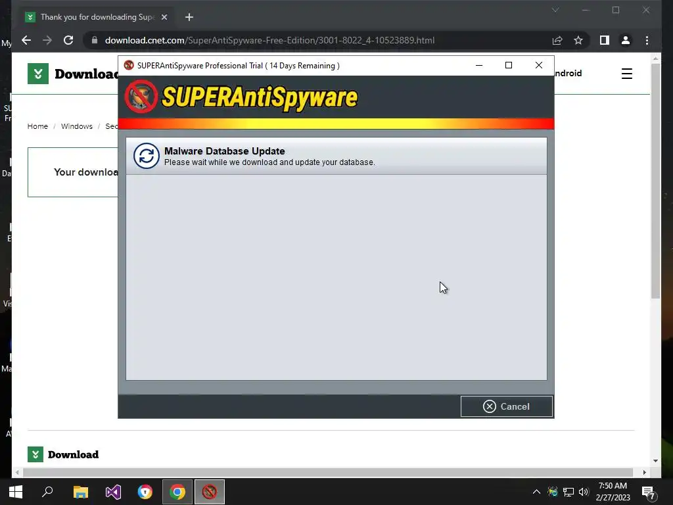Click the vertical scrollbar down arrow
The height and width of the screenshot is (505, 673).
click(x=655, y=461)
